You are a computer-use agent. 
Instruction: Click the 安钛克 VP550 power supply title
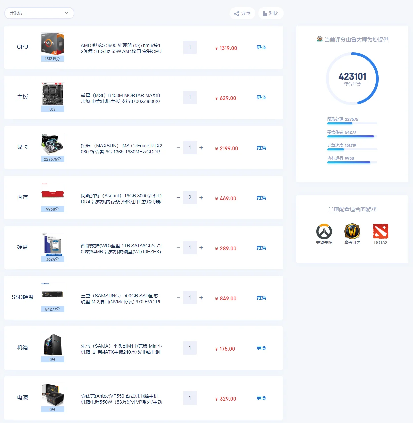[122, 399]
